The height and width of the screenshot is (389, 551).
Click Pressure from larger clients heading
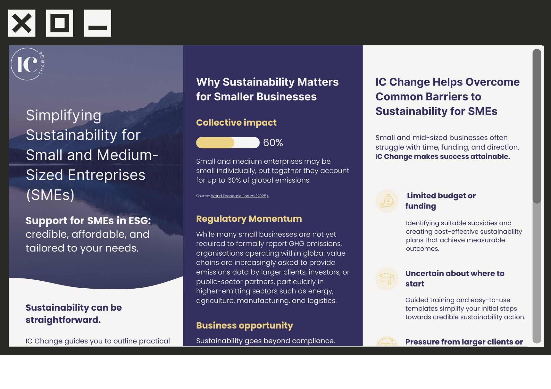(464, 342)
